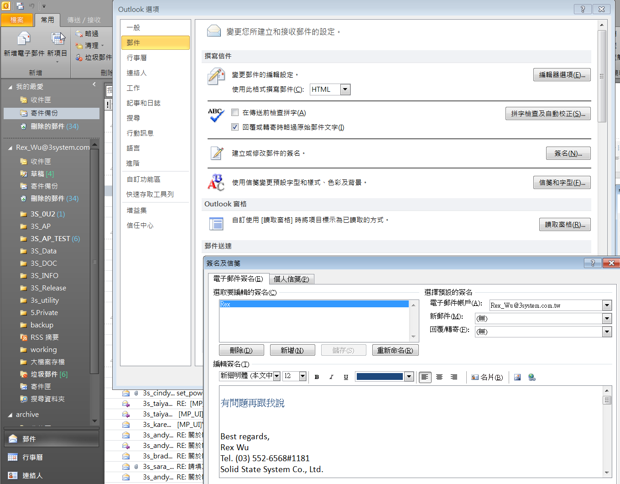The width and height of the screenshot is (620, 484).
Task: Select the RSS 摘要 folder
Action: point(45,337)
